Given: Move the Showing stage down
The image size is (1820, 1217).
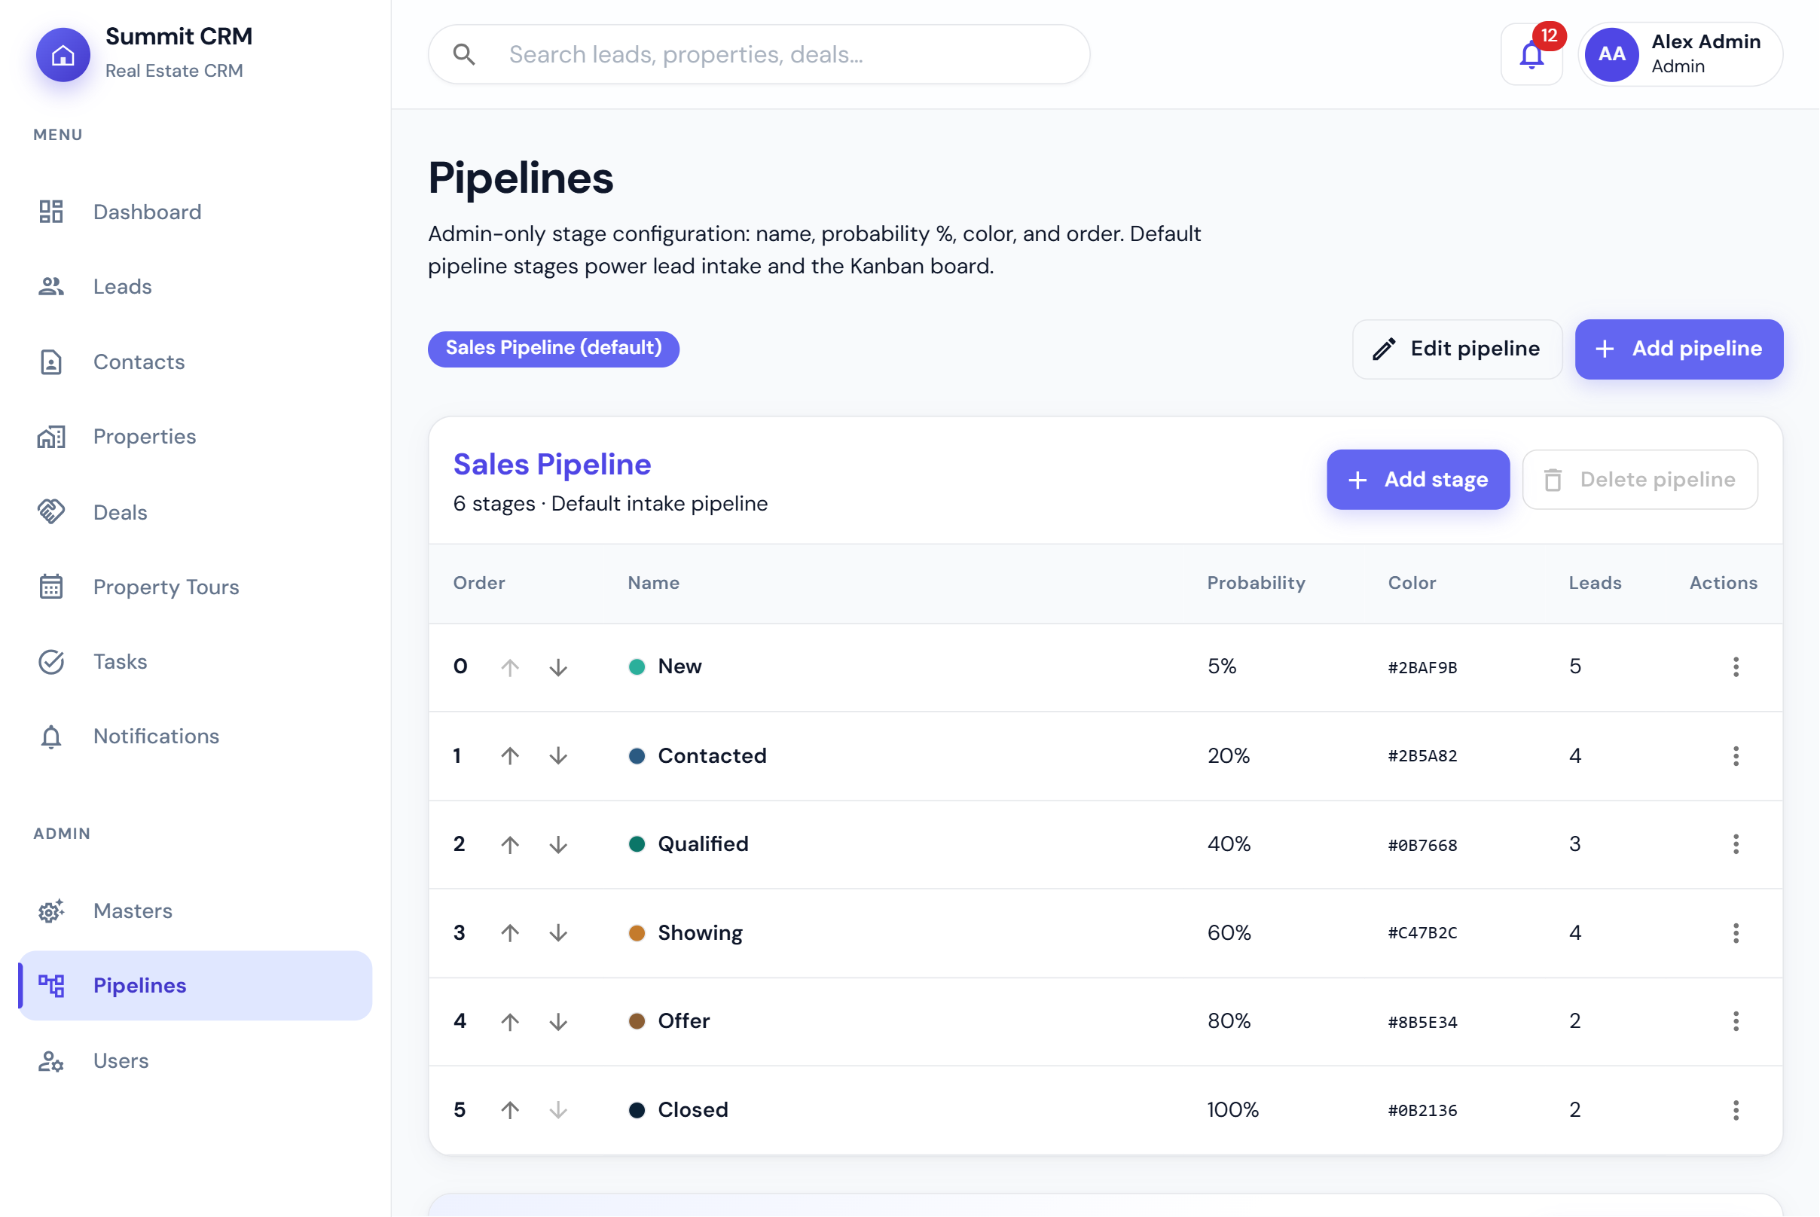Looking at the screenshot, I should click(x=558, y=933).
